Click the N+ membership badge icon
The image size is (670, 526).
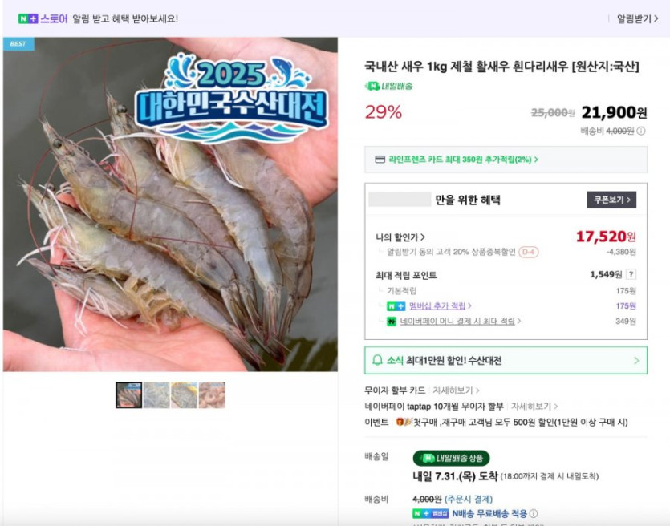tap(396, 306)
